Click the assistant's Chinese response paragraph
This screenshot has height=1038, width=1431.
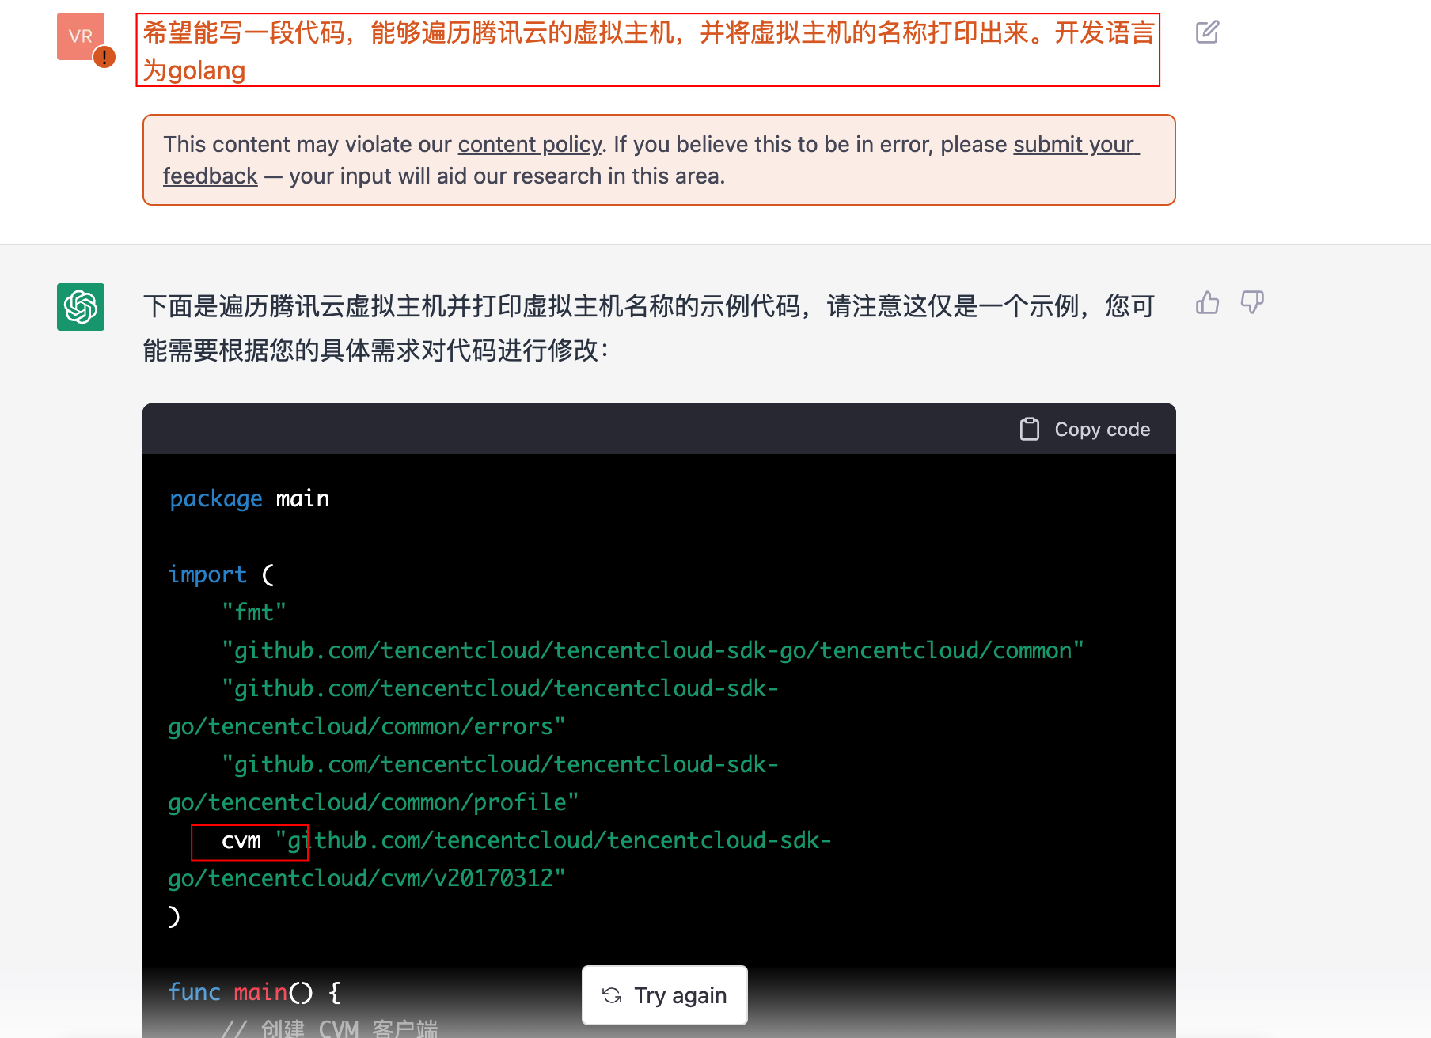(647, 328)
